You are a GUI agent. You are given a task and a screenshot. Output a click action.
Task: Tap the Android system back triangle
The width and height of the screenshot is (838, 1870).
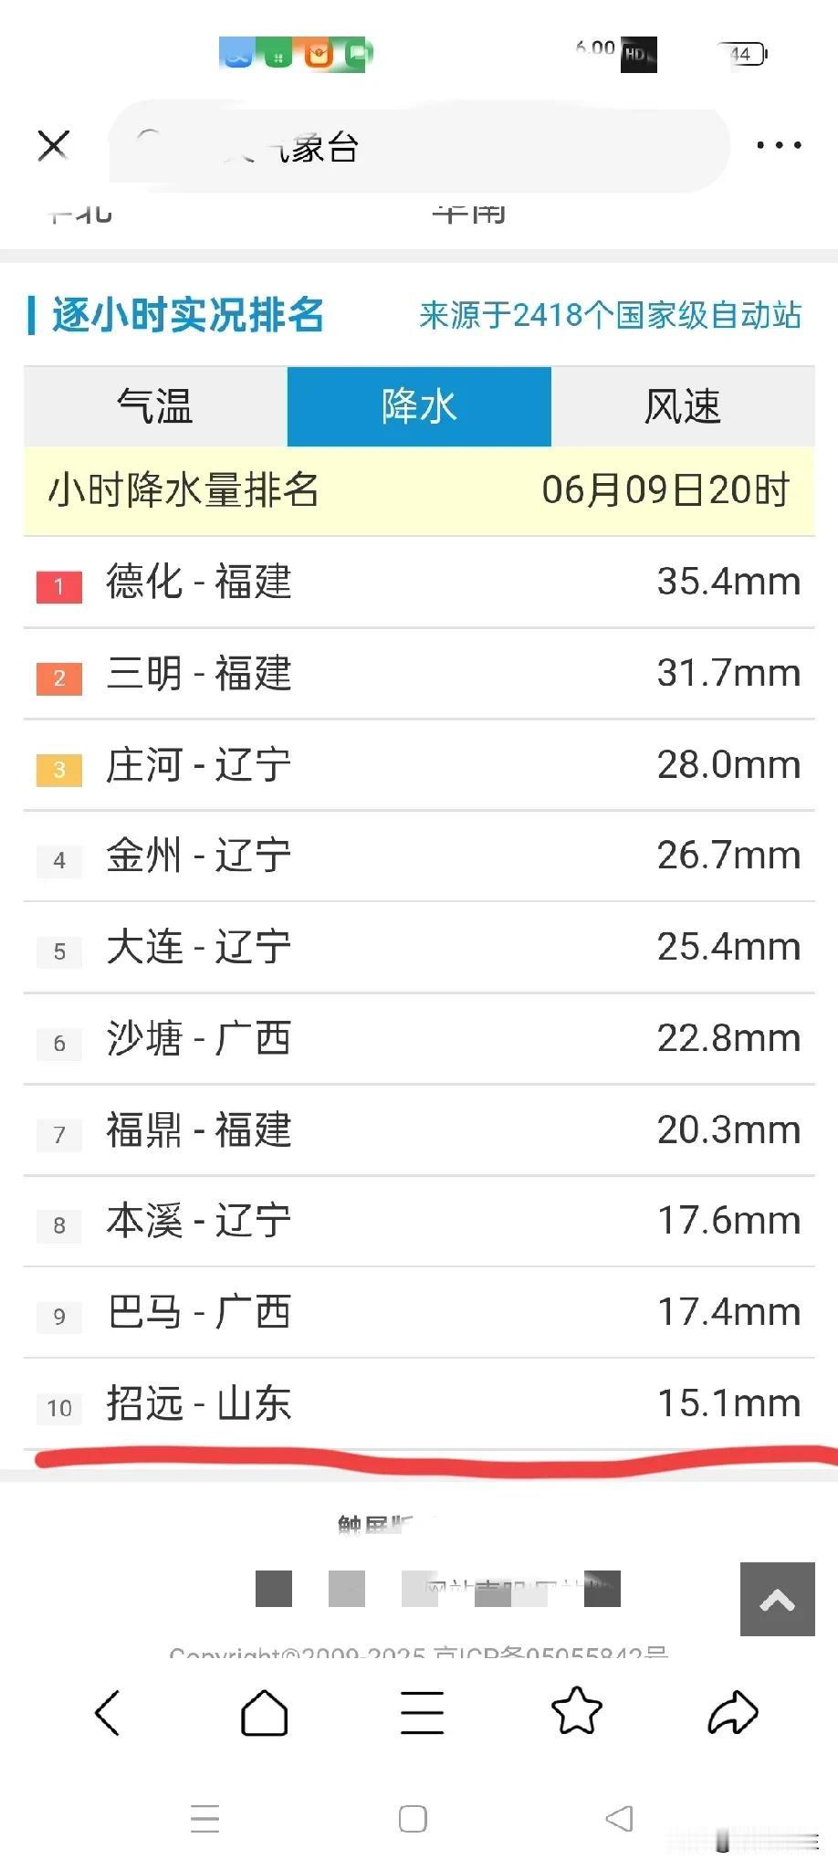(620, 1818)
